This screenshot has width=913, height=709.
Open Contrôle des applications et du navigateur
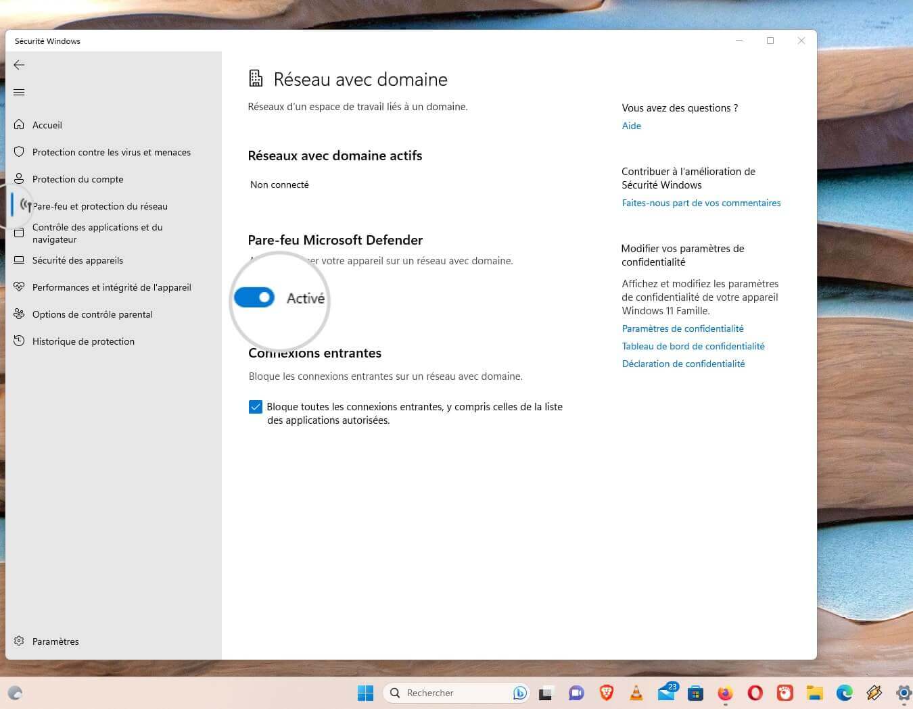[97, 233]
